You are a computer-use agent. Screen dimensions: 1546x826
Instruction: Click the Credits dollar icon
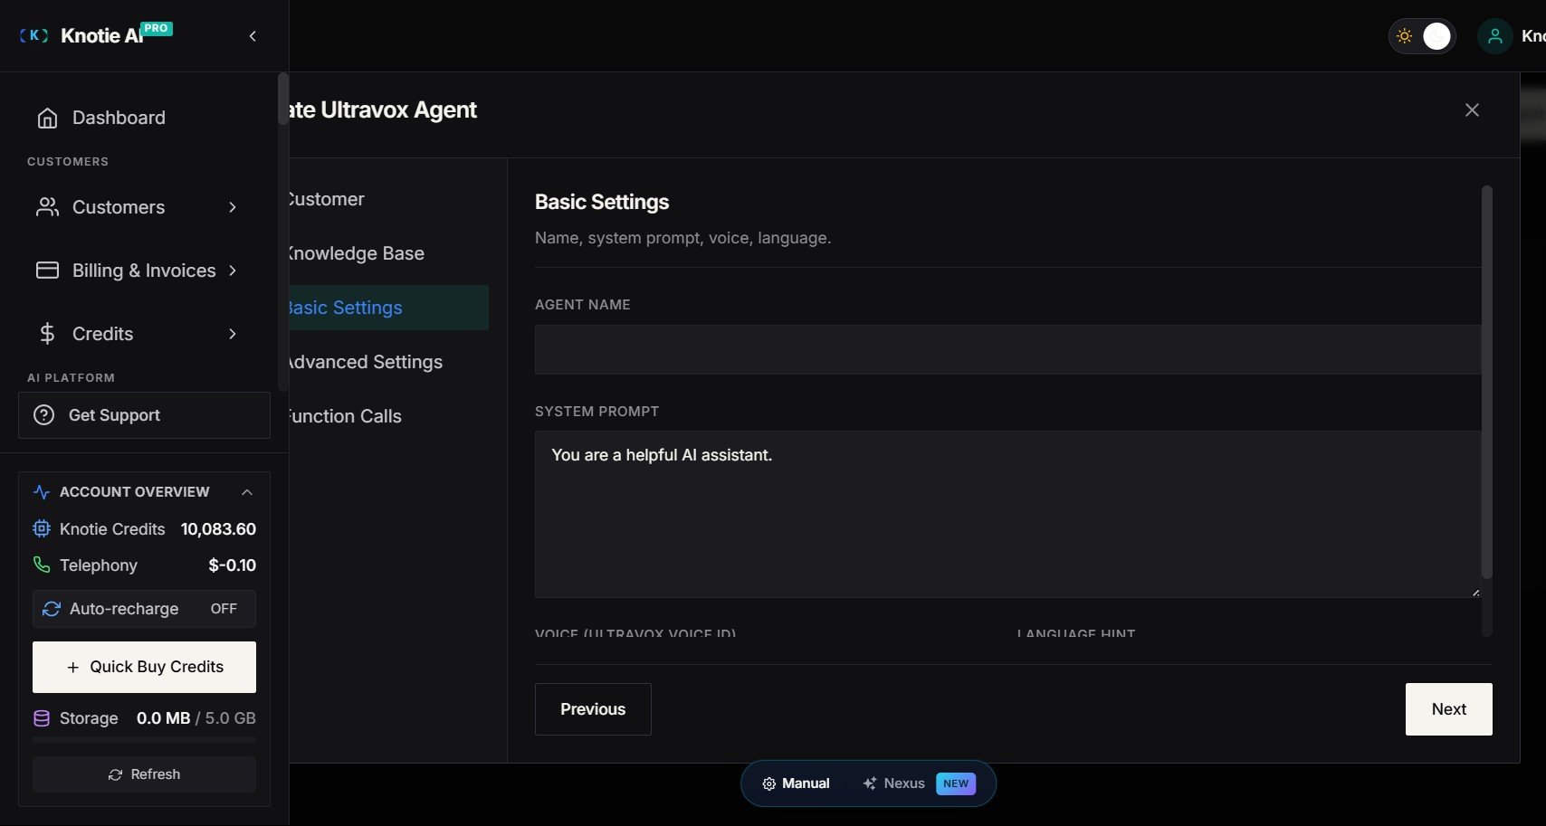pos(47,334)
